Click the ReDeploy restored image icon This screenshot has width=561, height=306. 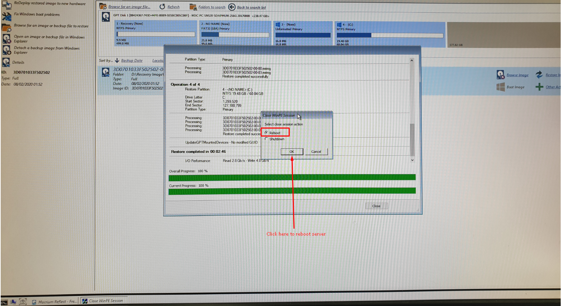tap(7, 5)
